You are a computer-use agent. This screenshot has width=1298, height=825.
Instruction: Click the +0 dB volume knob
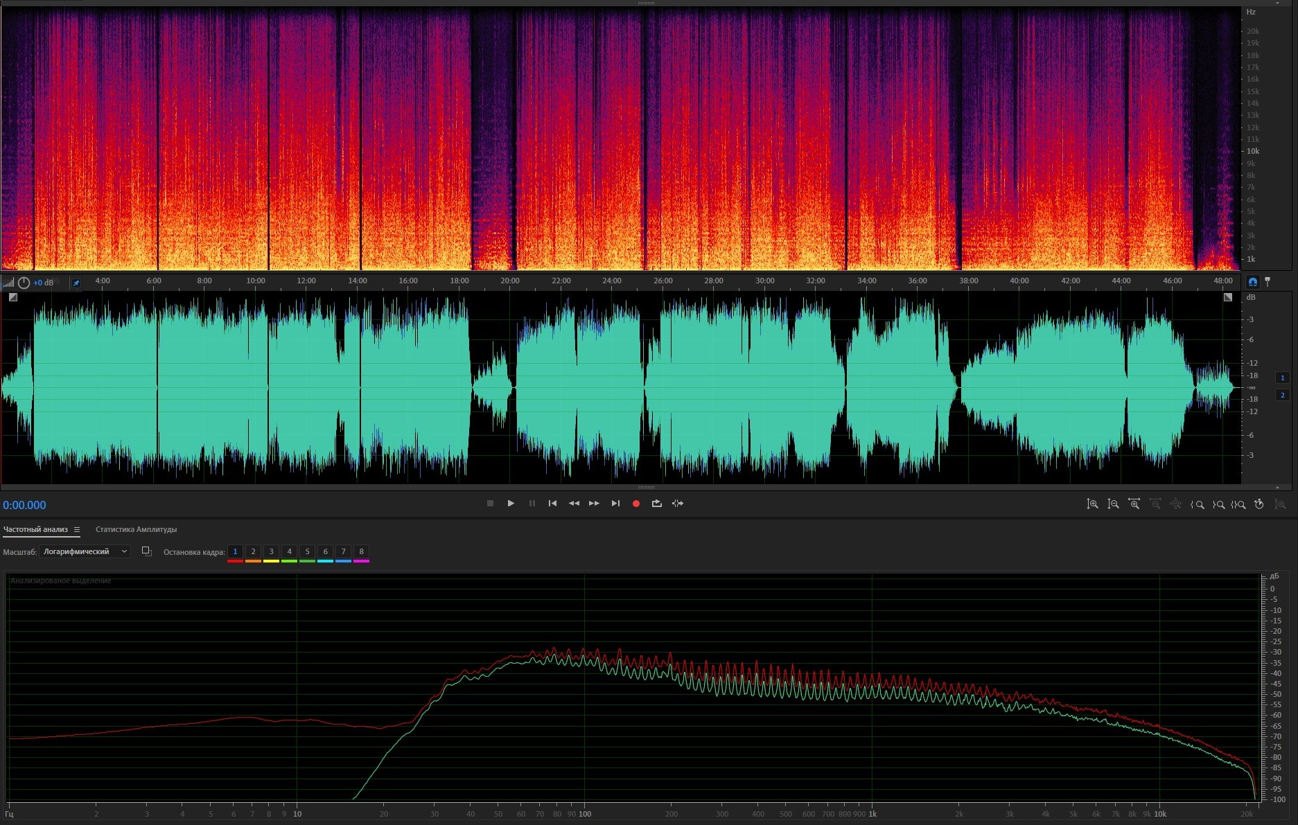24,283
